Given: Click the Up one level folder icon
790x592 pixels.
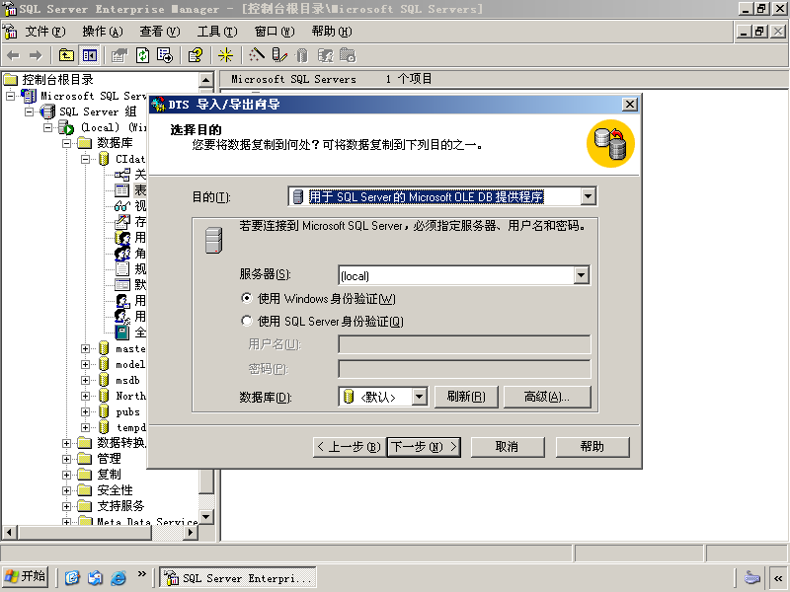Looking at the screenshot, I should 66,55.
